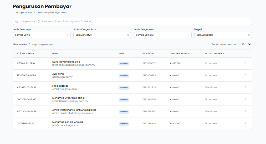Click the asri@matselangor.com email
266x144 pixels.
tap(66, 125)
